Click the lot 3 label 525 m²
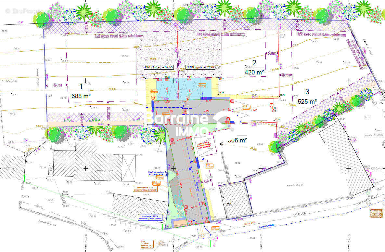 click(x=307, y=101)
